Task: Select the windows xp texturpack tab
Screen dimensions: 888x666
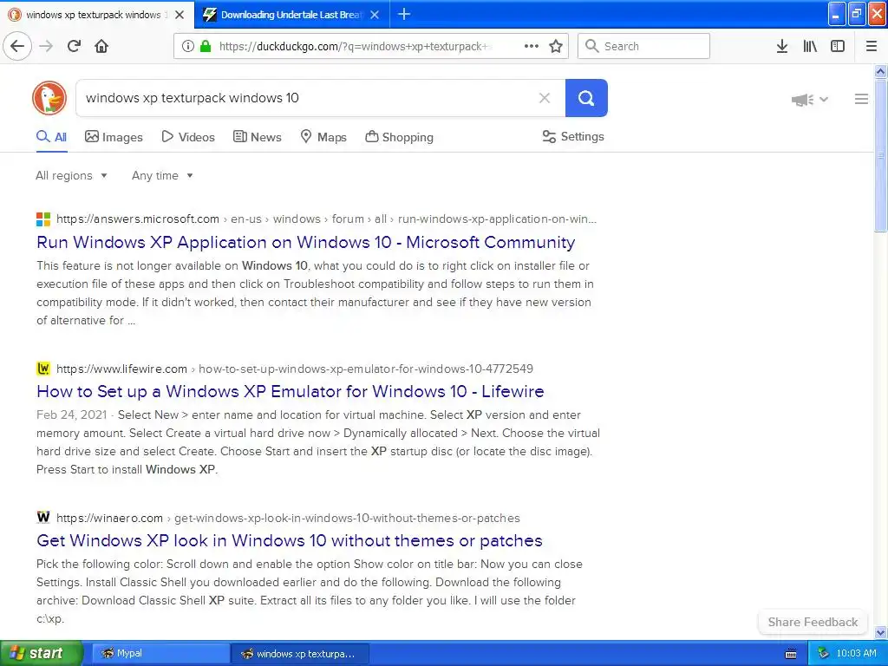Action: click(97, 15)
